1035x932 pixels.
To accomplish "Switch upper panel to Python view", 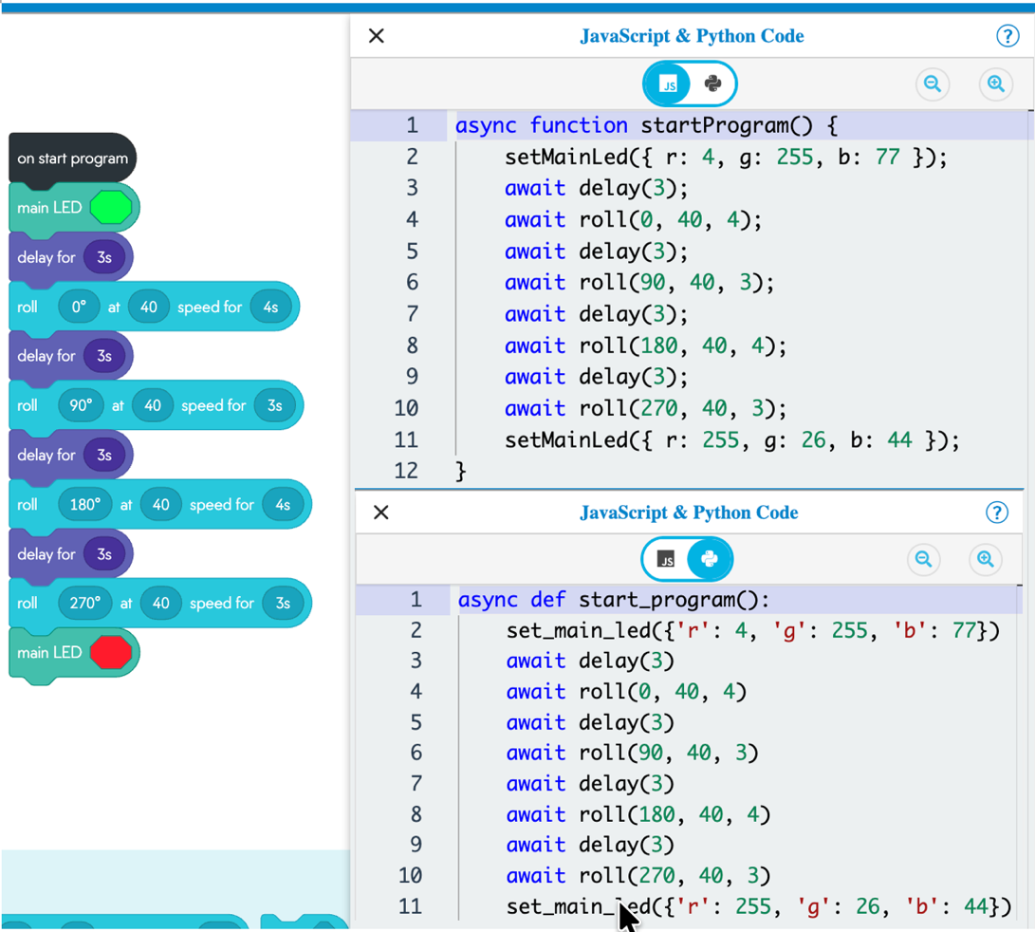I will click(712, 84).
